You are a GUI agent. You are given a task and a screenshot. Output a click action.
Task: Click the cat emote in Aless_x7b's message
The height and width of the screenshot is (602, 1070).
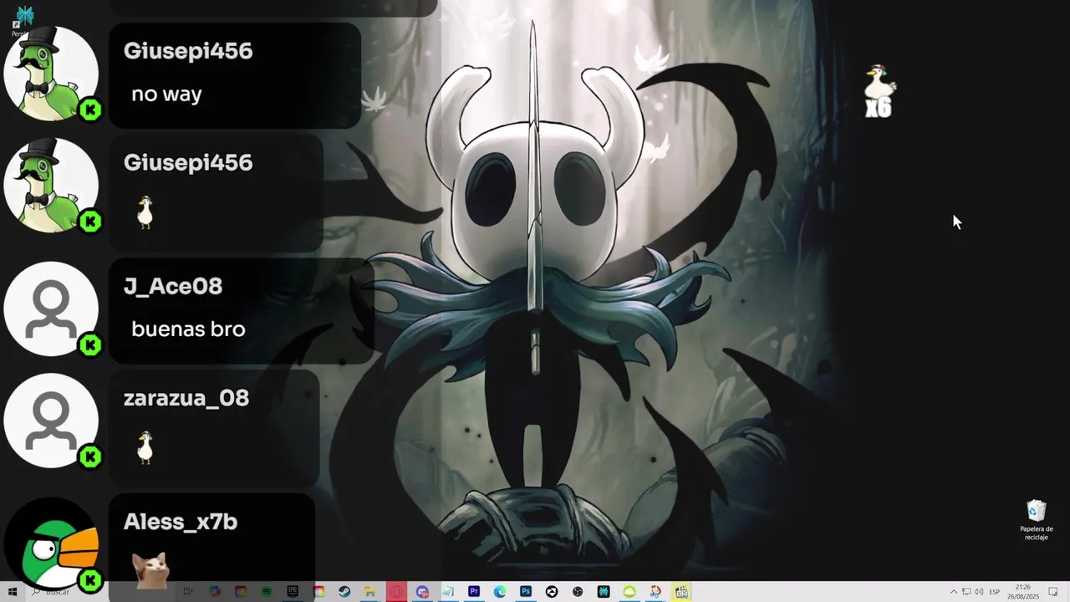click(x=151, y=569)
